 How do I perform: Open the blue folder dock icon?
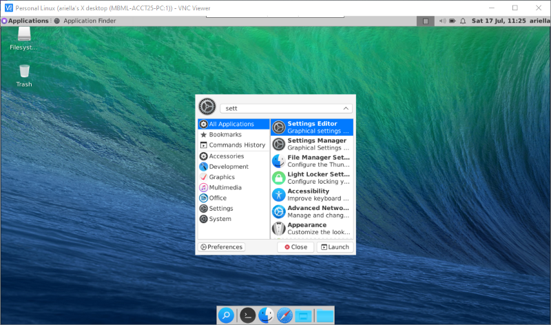324,316
